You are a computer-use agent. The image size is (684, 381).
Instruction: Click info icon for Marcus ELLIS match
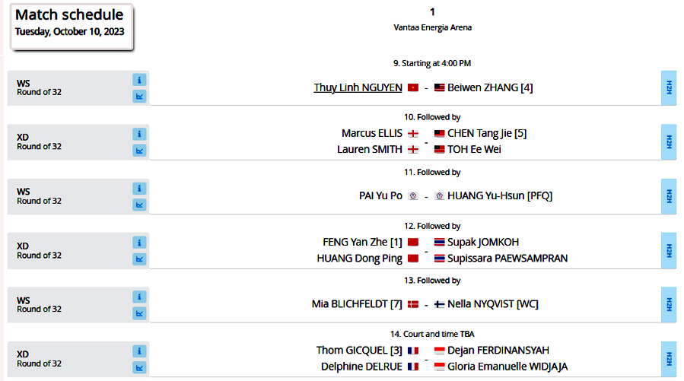click(x=139, y=134)
